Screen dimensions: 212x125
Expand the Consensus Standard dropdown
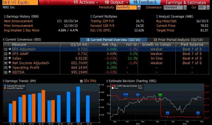[x=173, y=7]
